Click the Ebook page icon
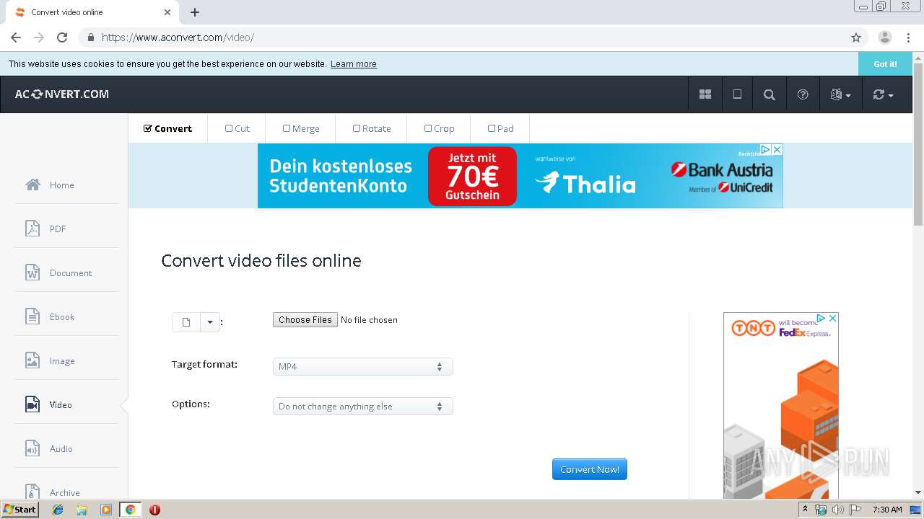The image size is (924, 519). tap(32, 316)
